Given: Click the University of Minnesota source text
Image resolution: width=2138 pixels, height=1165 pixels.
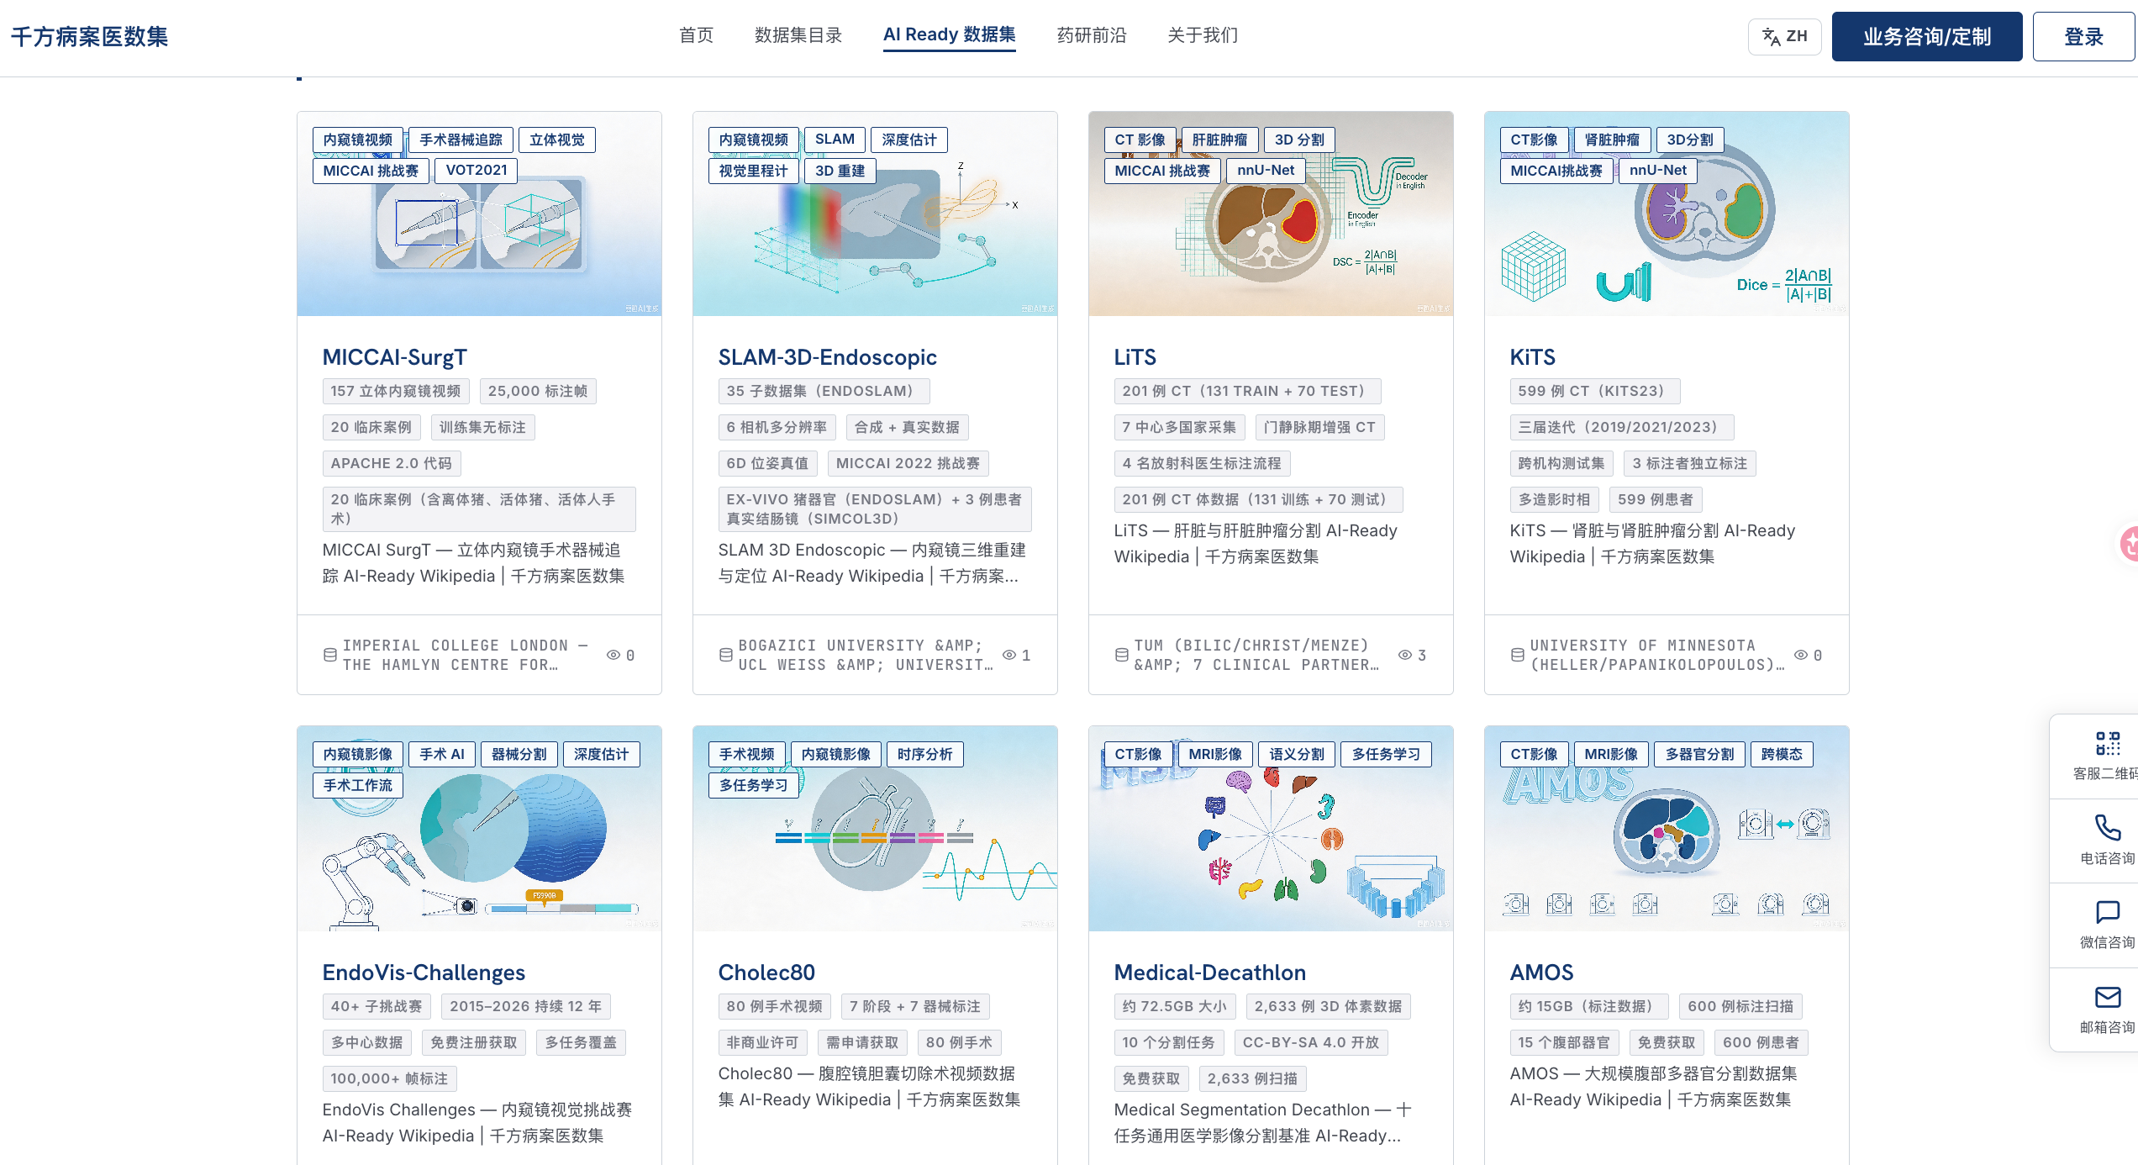Looking at the screenshot, I should (x=1657, y=655).
